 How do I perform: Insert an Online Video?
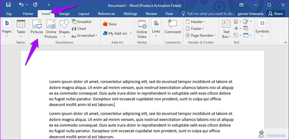(142, 29)
